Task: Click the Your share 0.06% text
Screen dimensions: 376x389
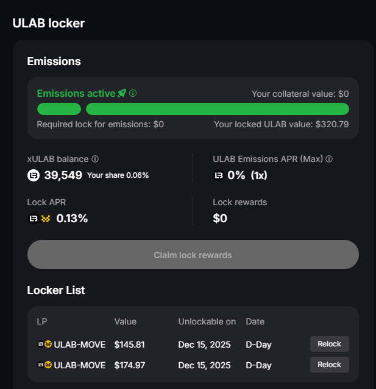Action: [118, 175]
